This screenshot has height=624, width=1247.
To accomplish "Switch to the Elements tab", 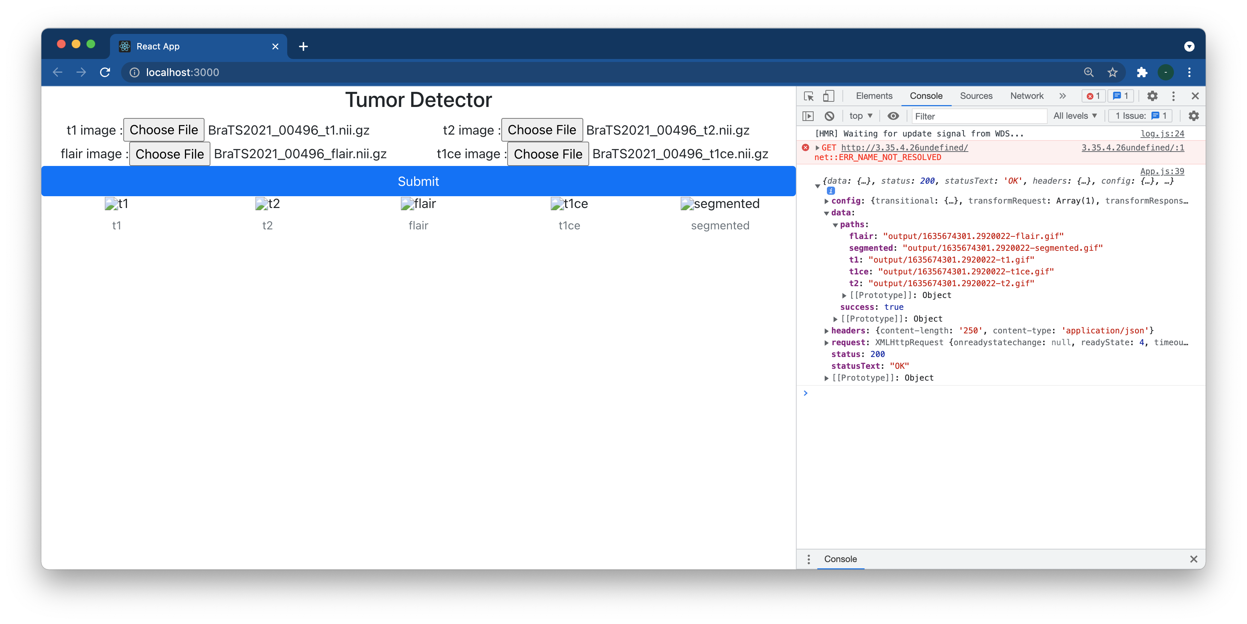I will (874, 96).
